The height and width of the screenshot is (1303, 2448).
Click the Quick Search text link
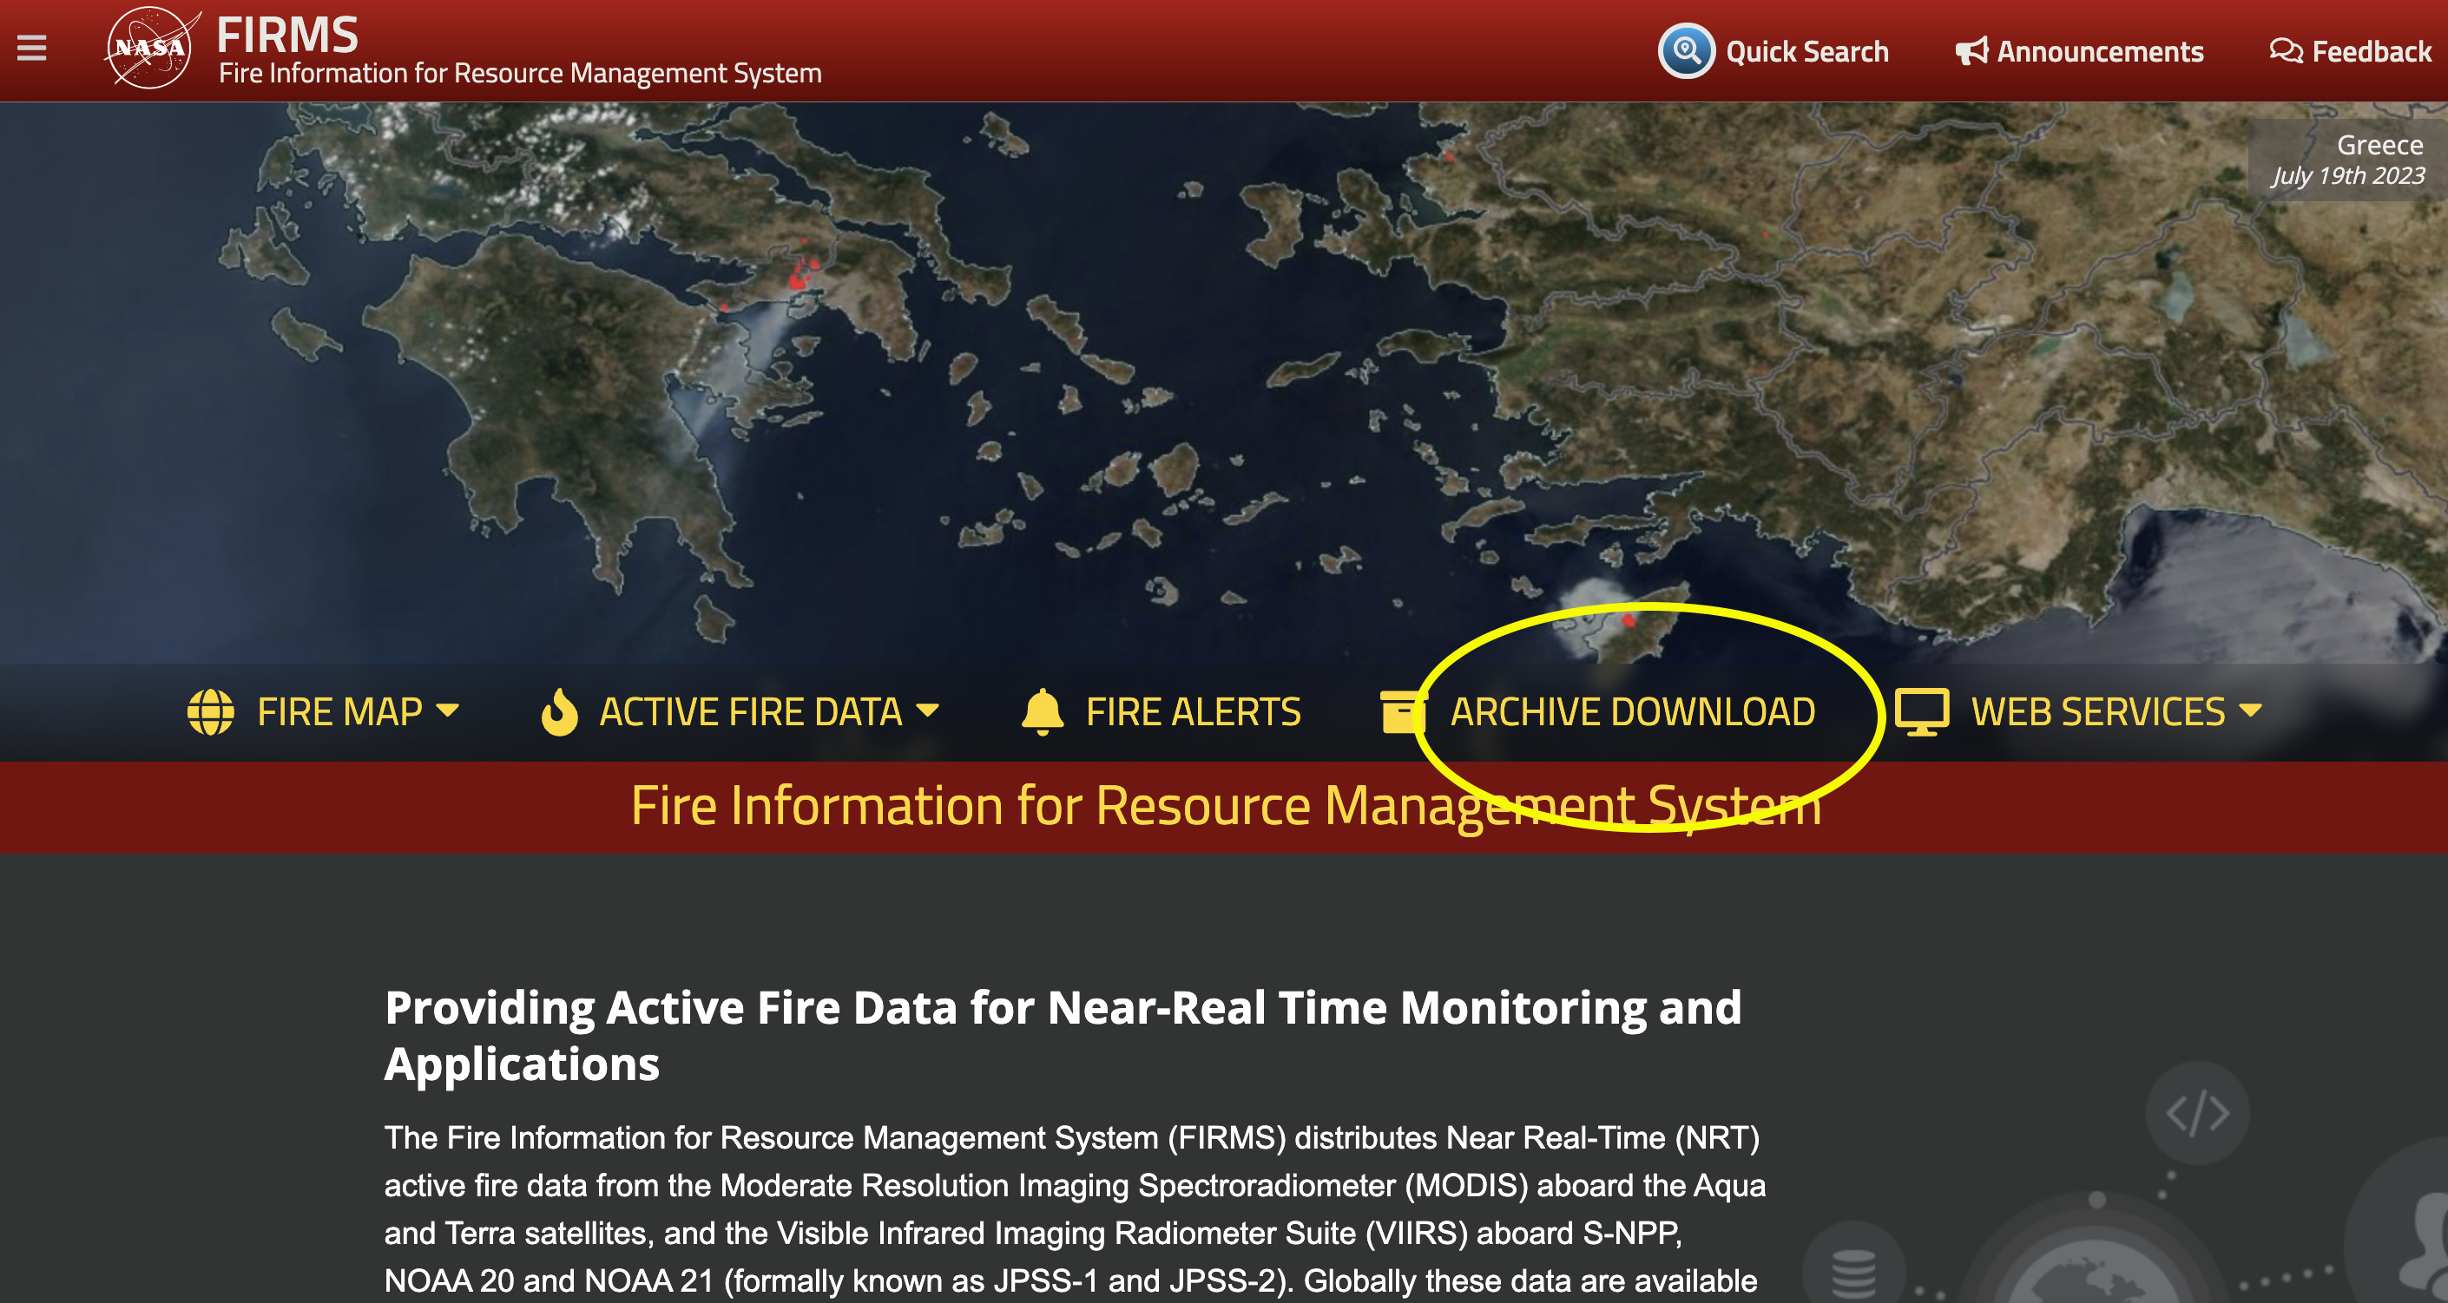pyautogui.click(x=1806, y=51)
